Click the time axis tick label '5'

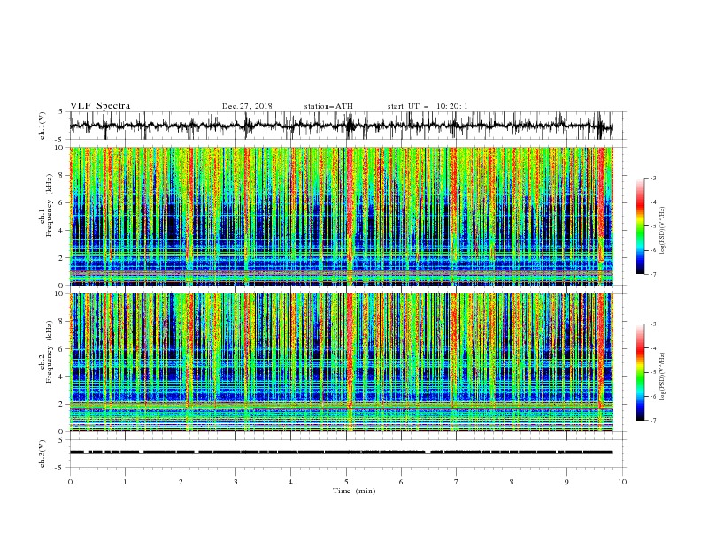tap(346, 482)
